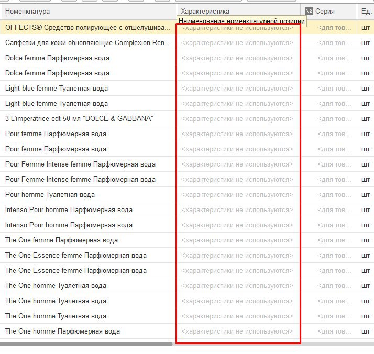Select the Pour homme Туалетная вода row

tap(187, 195)
